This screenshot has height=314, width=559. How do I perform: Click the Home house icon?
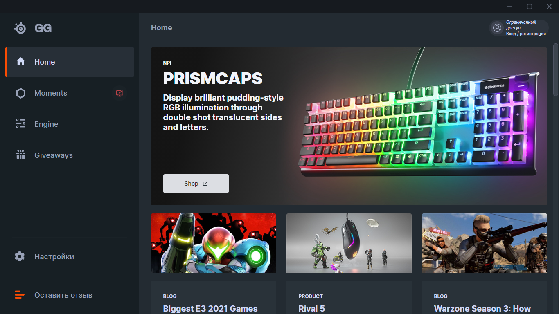pyautogui.click(x=20, y=62)
